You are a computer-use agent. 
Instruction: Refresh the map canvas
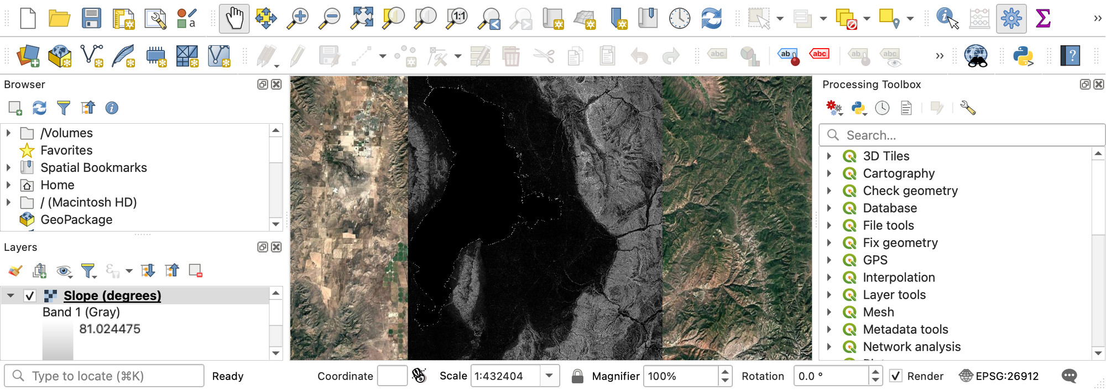pyautogui.click(x=711, y=18)
